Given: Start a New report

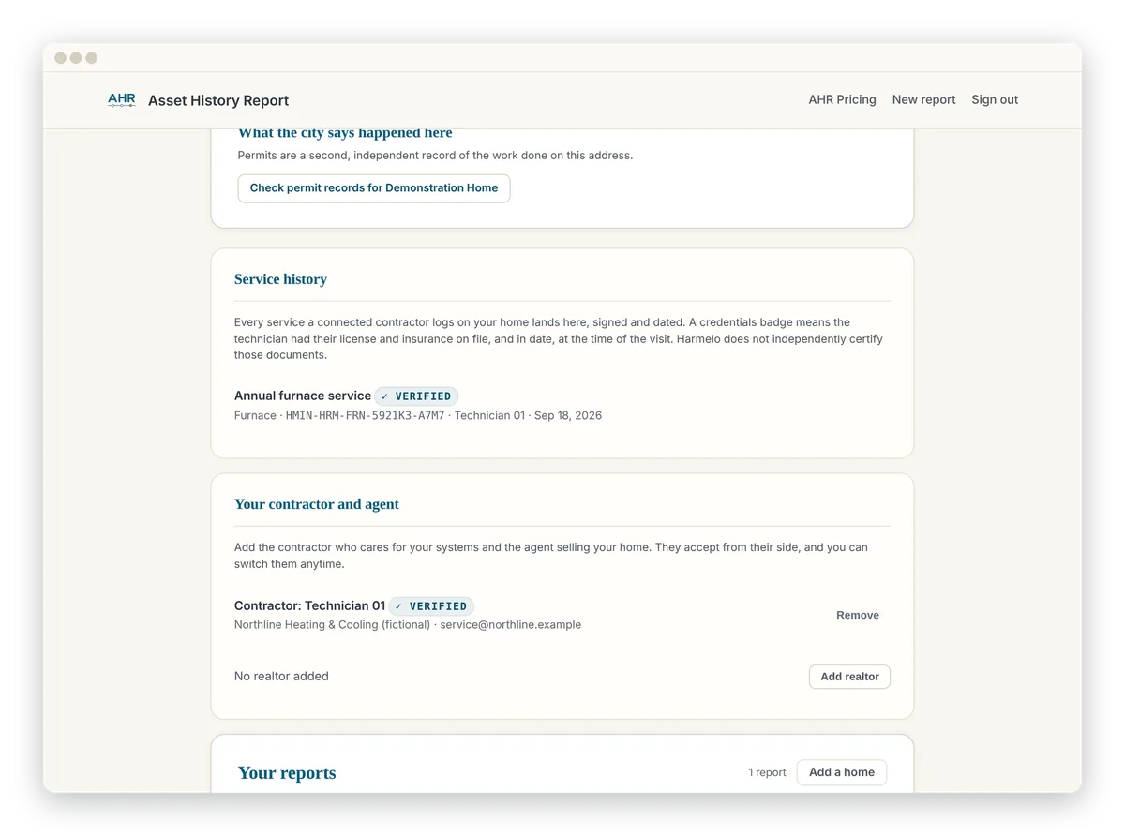Looking at the screenshot, I should [x=923, y=99].
